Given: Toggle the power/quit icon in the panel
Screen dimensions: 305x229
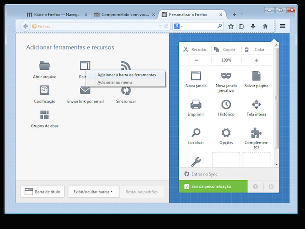Looking at the screenshot, I should [x=271, y=186].
